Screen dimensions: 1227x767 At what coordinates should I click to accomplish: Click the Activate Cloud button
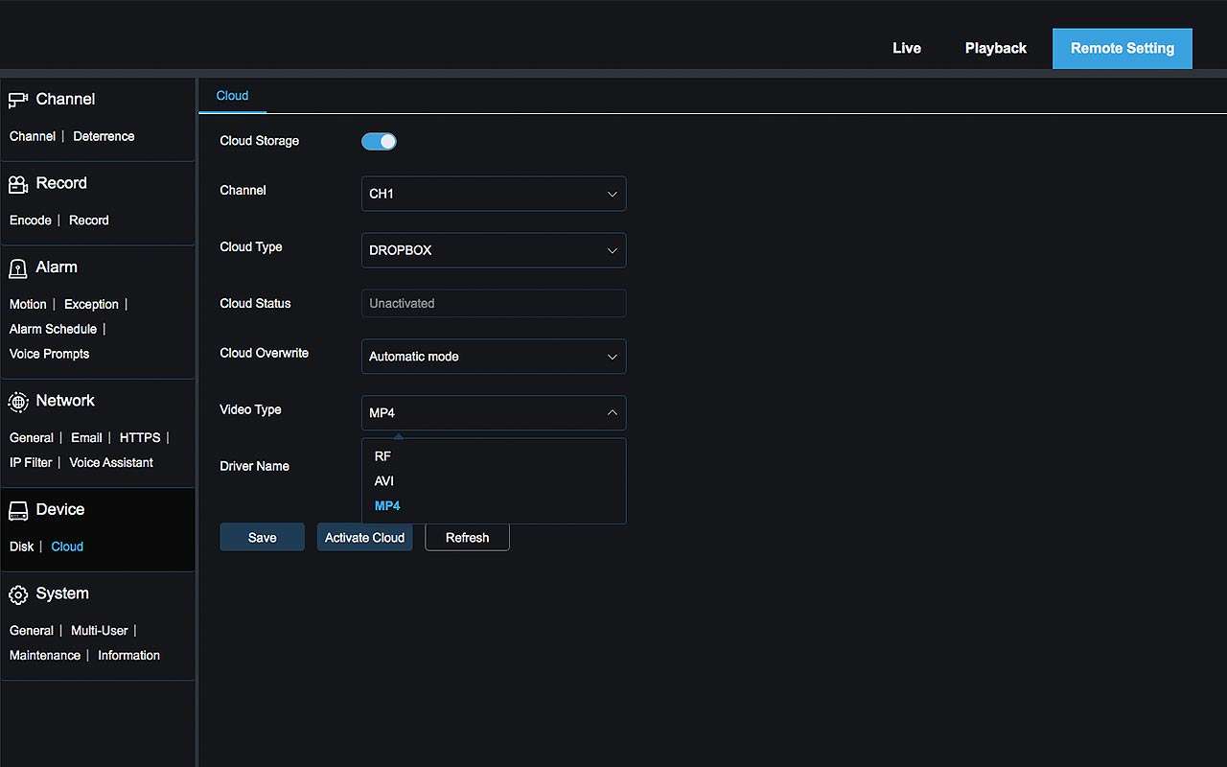pyautogui.click(x=364, y=538)
